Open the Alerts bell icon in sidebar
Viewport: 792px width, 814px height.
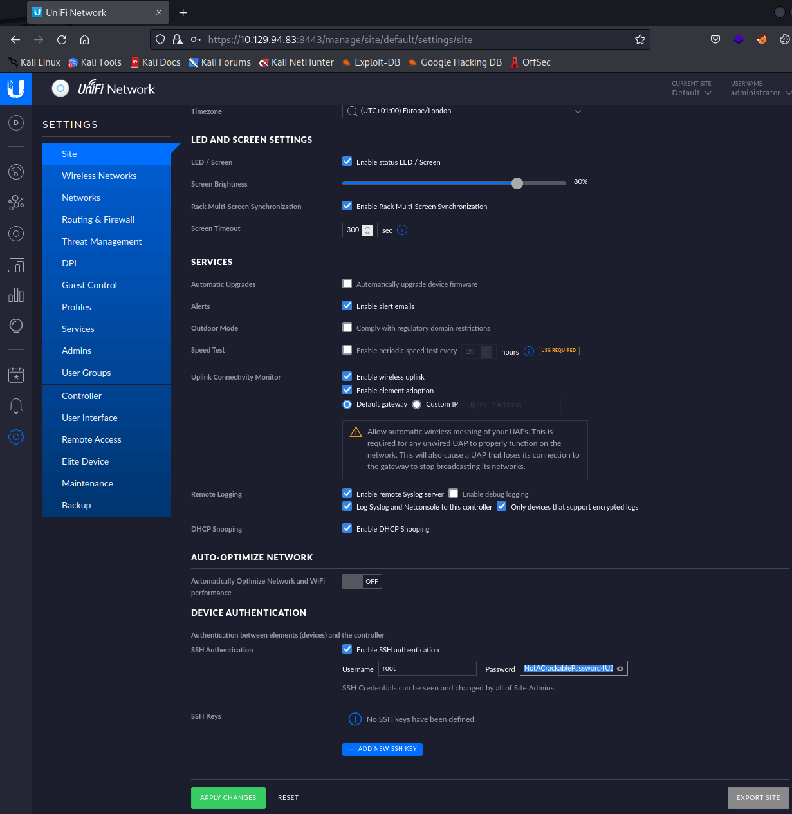click(x=16, y=405)
